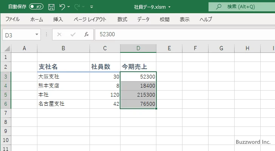
Task: Open the Customize Quick Access Toolbar dropdown
Action: pyautogui.click(x=92, y=7)
